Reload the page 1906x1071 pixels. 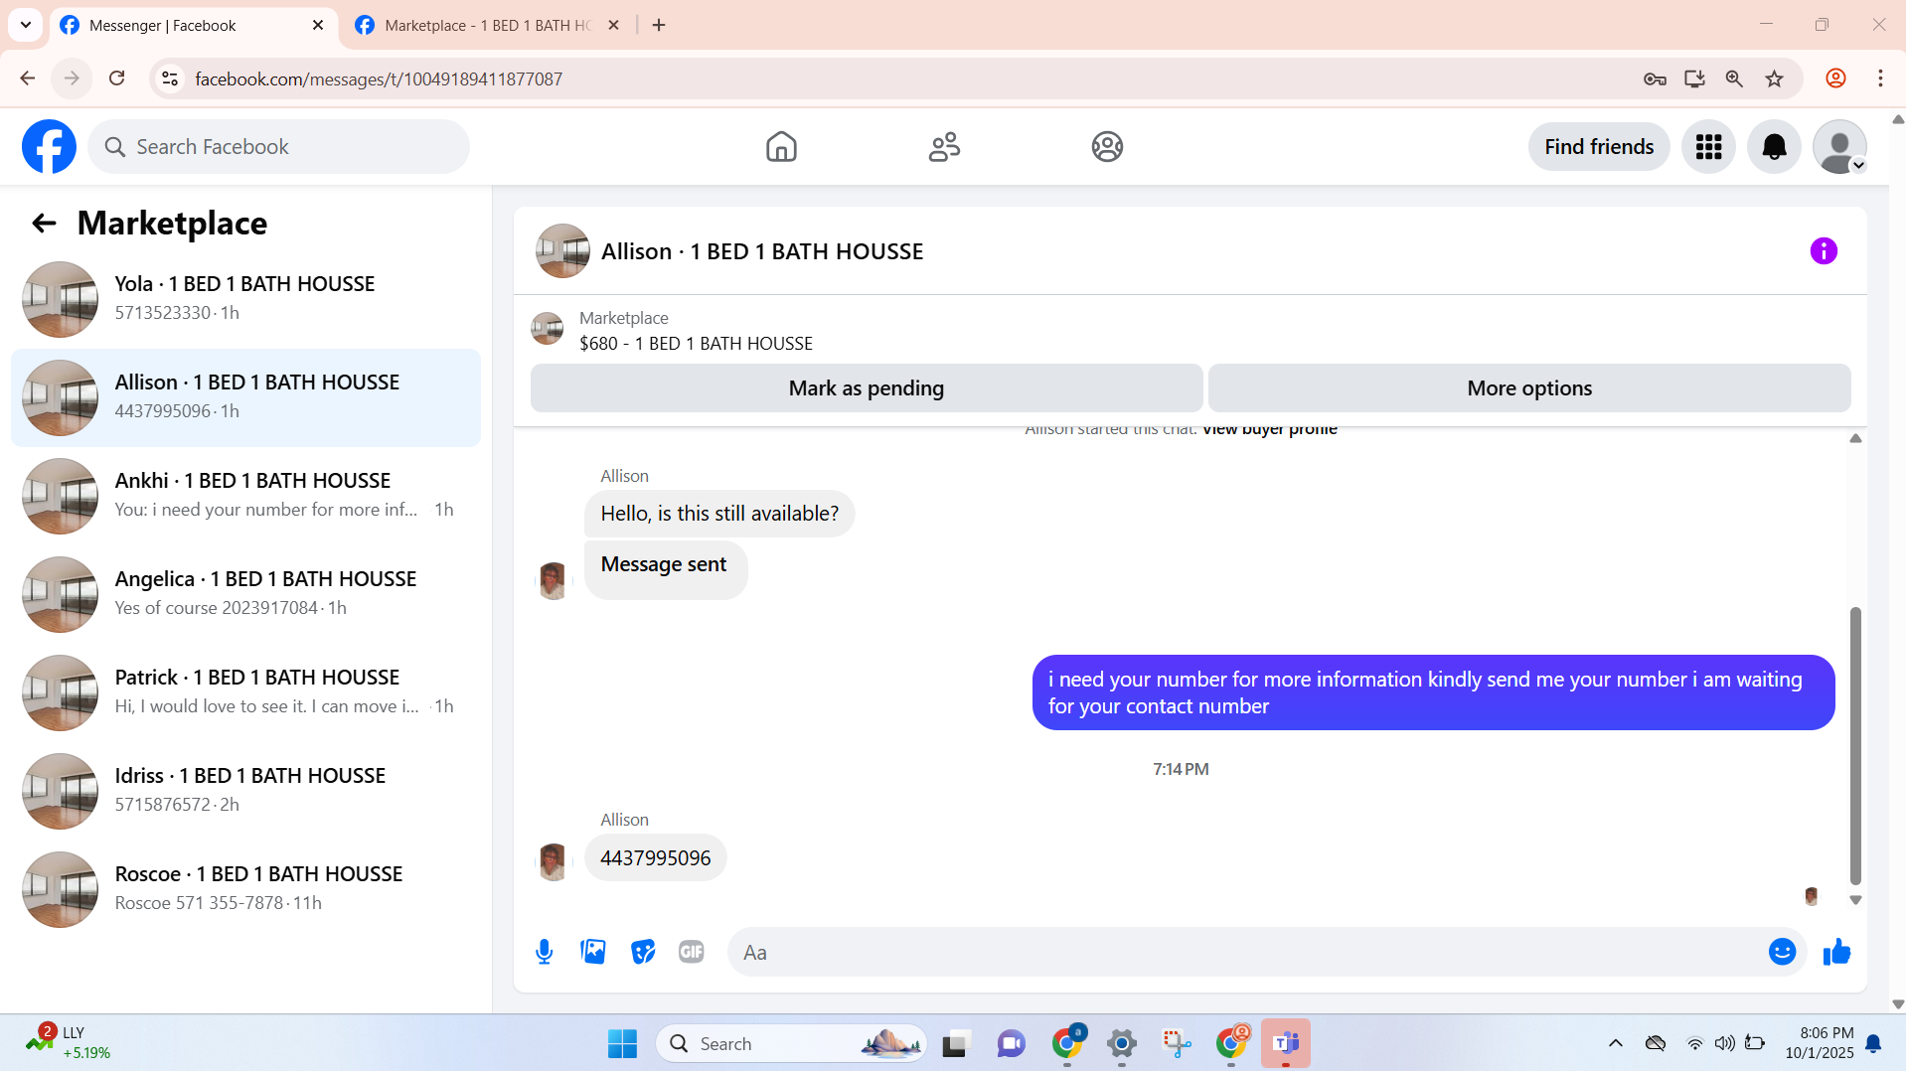coord(117,78)
